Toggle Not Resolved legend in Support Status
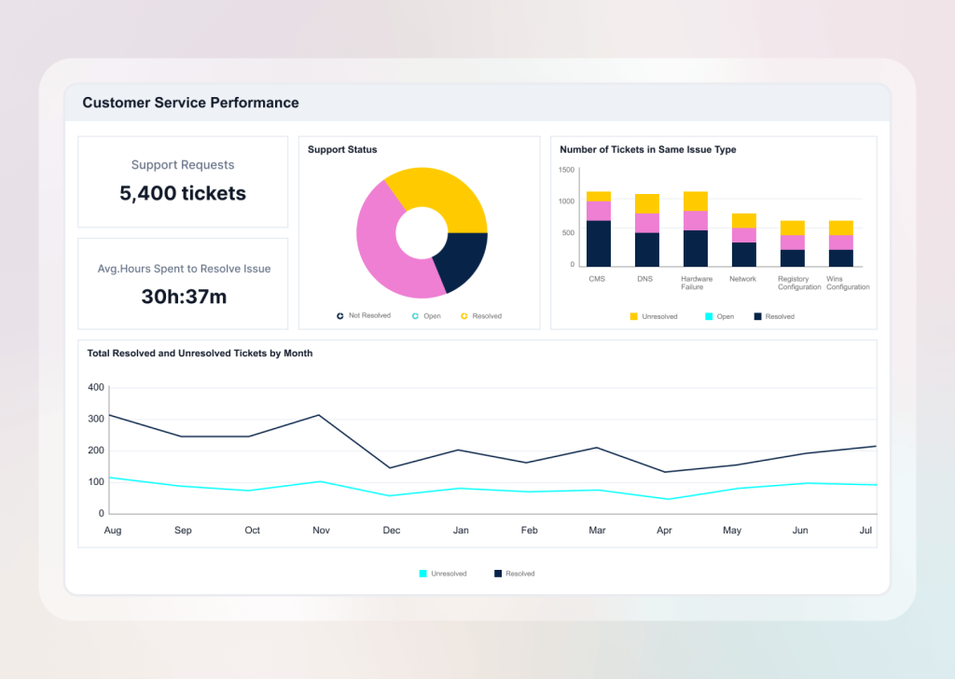This screenshot has height=679, width=955. tap(364, 315)
